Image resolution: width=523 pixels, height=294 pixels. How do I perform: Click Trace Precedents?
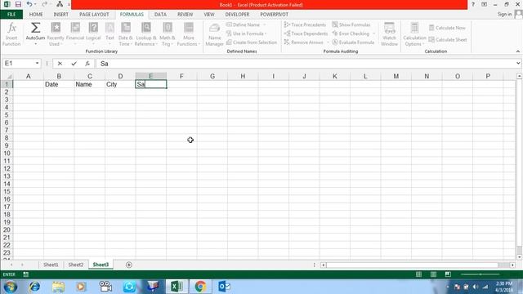305,24
